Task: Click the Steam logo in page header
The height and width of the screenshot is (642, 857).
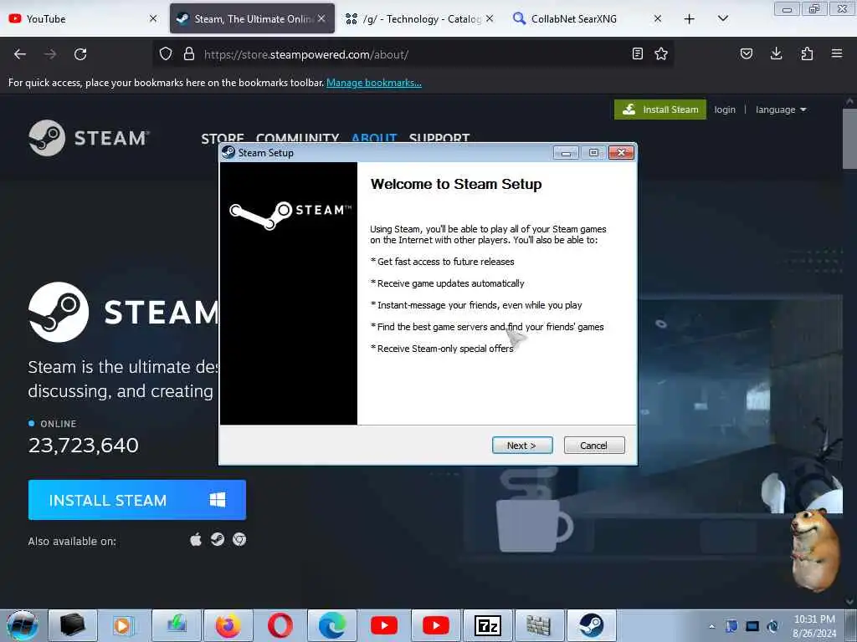Action: coord(89,138)
